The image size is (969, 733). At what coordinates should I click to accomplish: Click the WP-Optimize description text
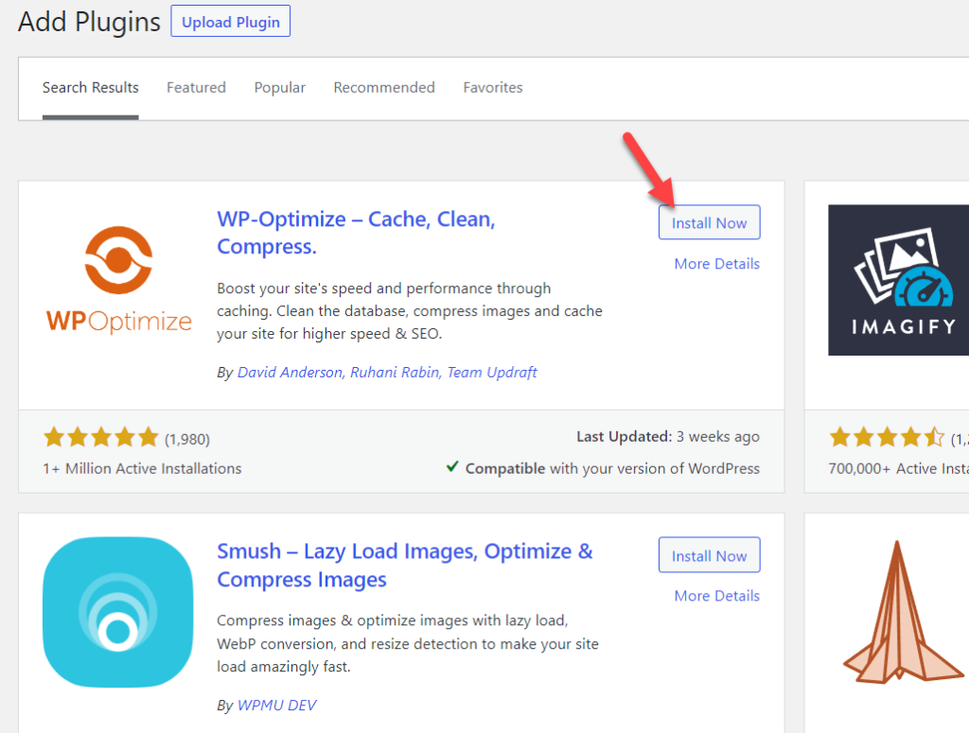[x=409, y=311]
